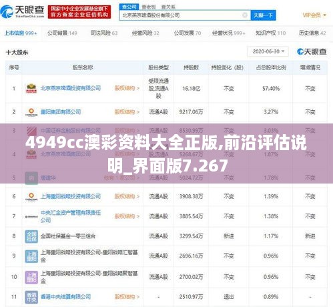Select the 公司发展 70 tab

(188, 33)
